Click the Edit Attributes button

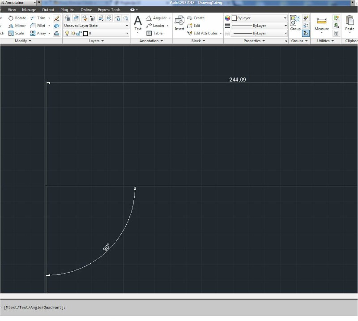205,33
